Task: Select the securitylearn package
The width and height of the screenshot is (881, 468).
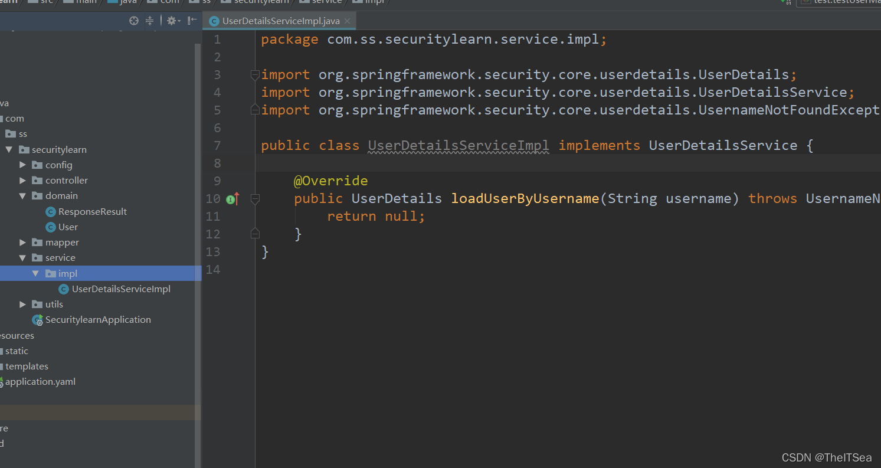Action: [x=59, y=150]
